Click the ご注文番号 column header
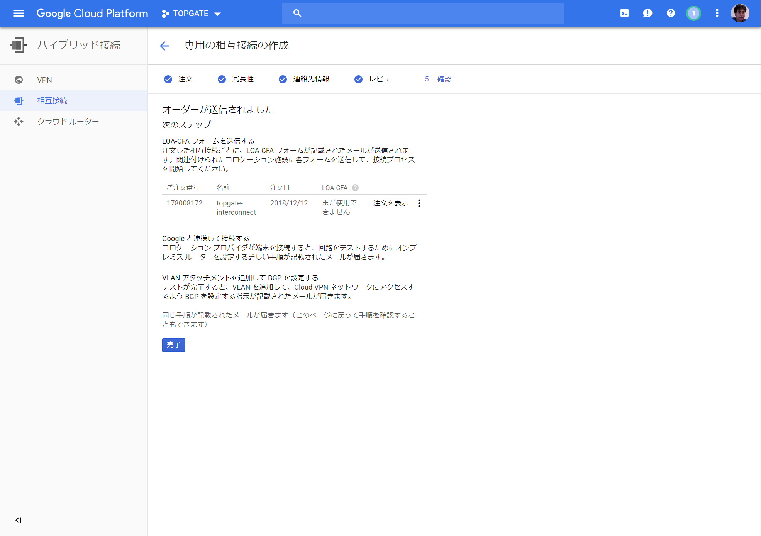761x536 pixels. 183,188
